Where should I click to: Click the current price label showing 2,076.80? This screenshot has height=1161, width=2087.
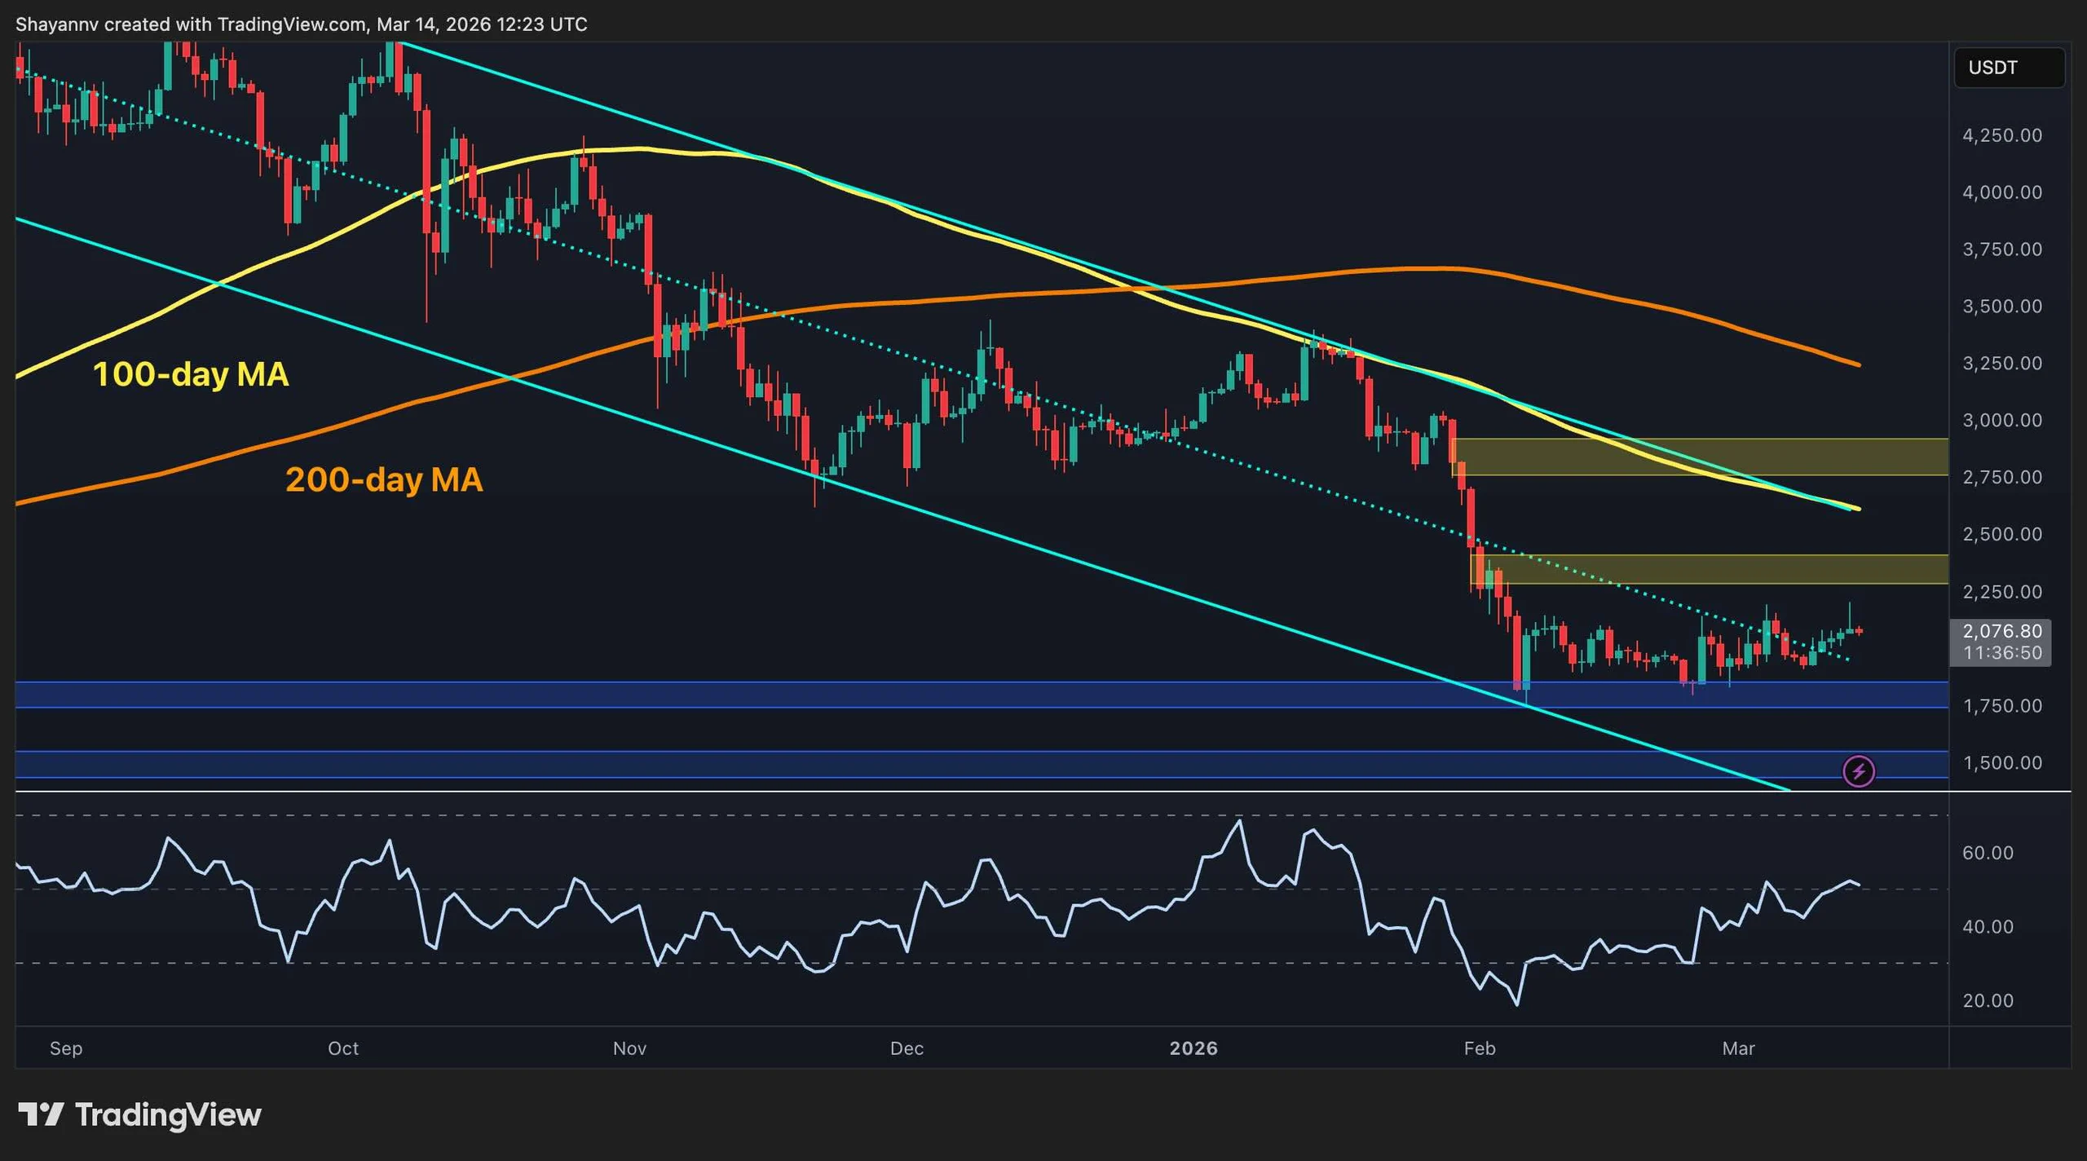coord(2001,631)
